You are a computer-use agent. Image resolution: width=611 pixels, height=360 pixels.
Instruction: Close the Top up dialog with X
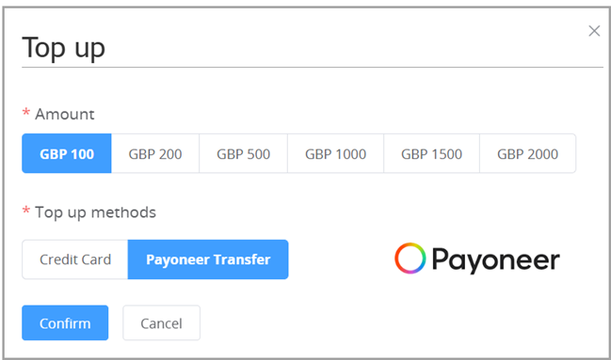(x=594, y=31)
